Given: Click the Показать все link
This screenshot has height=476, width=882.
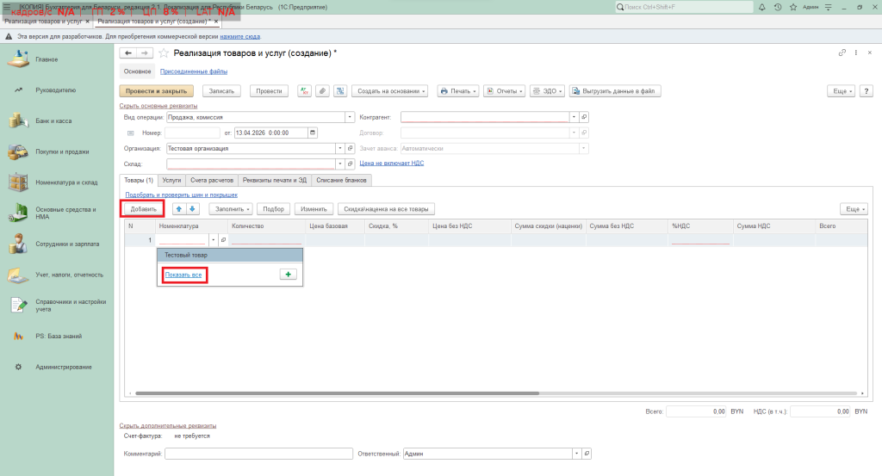Looking at the screenshot, I should (183, 275).
